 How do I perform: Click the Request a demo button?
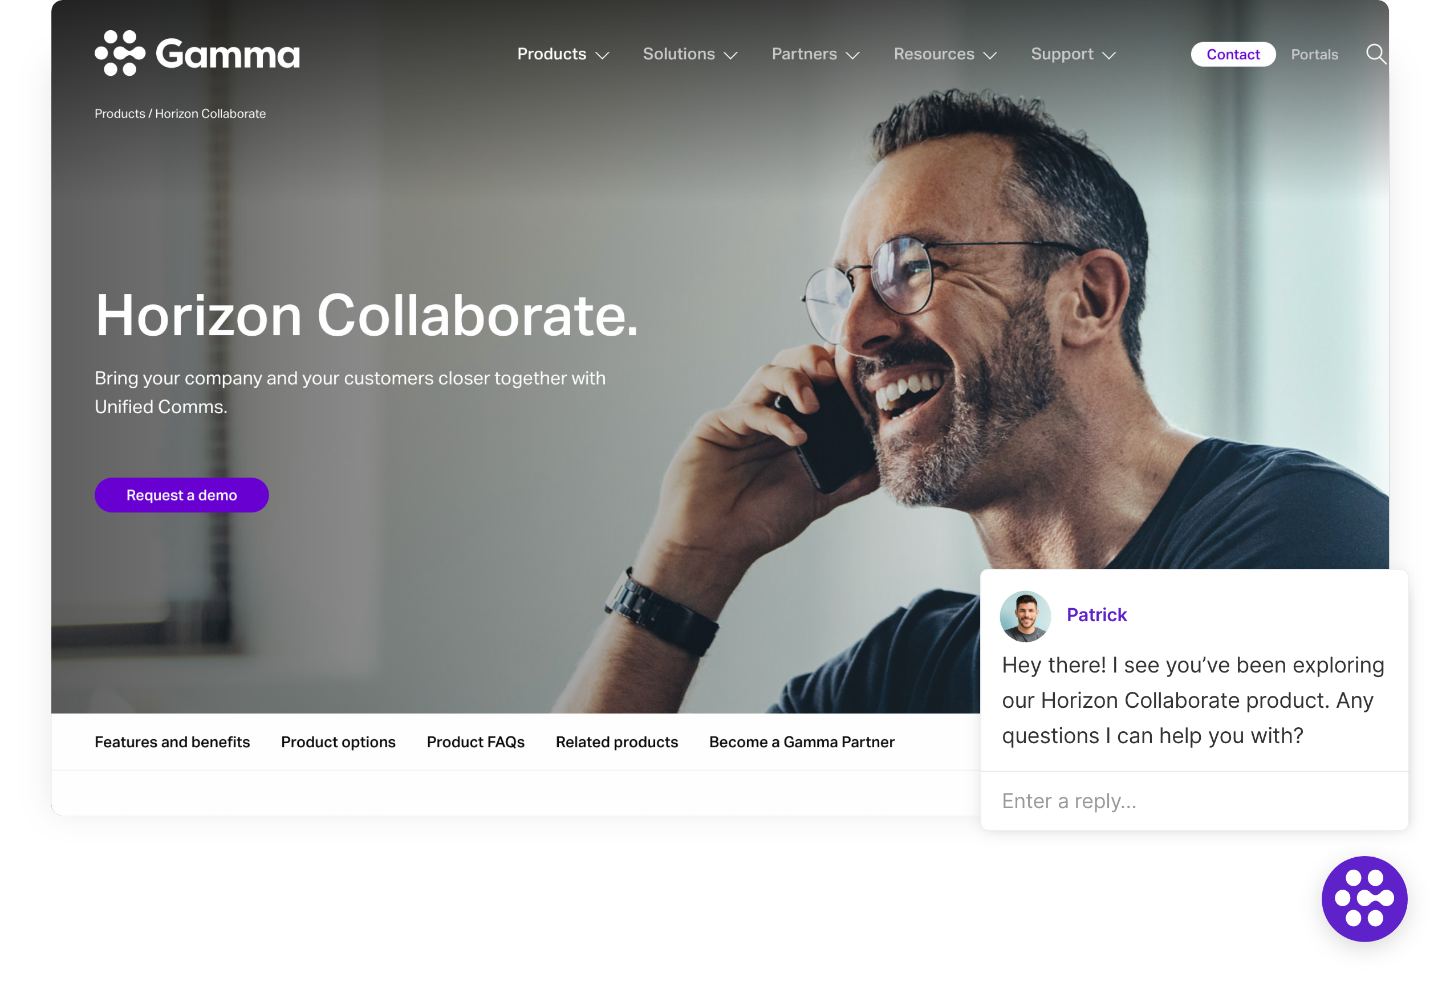pyautogui.click(x=182, y=495)
